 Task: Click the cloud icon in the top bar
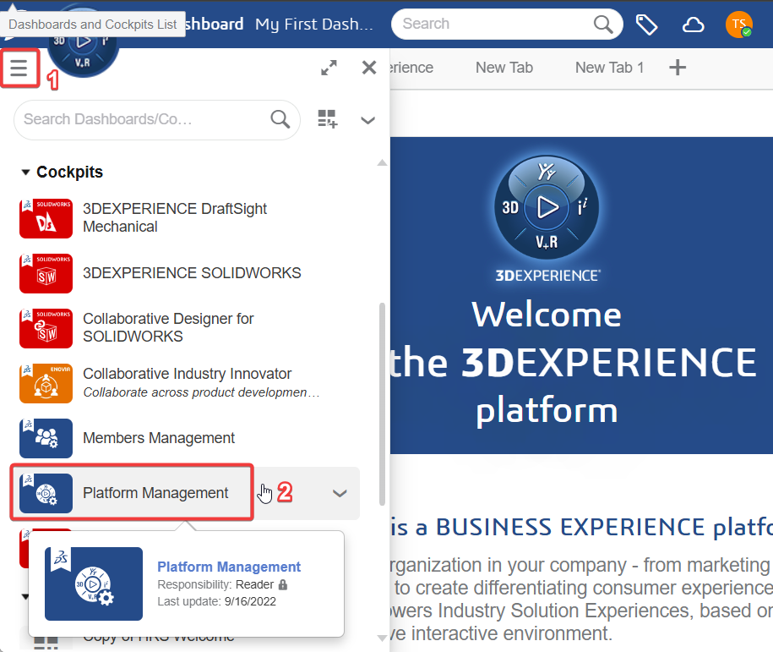point(693,25)
